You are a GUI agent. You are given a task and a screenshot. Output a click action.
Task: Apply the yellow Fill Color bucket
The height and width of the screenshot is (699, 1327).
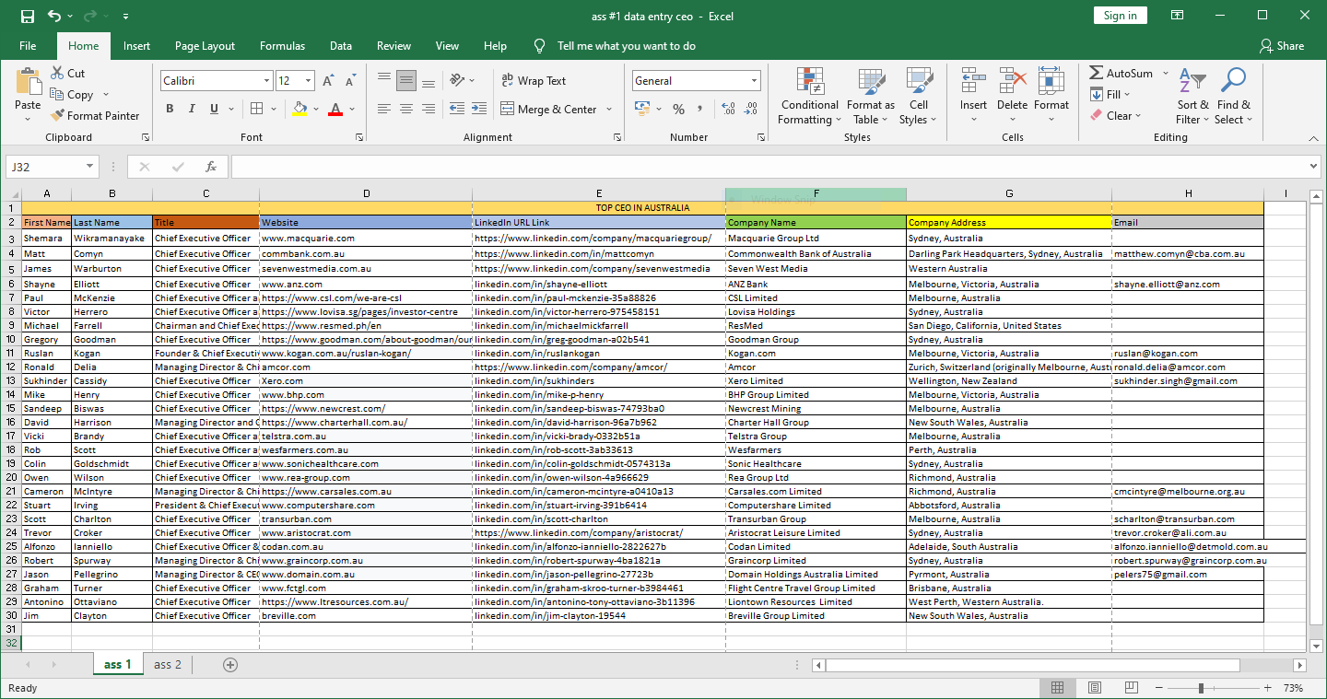coord(299,109)
